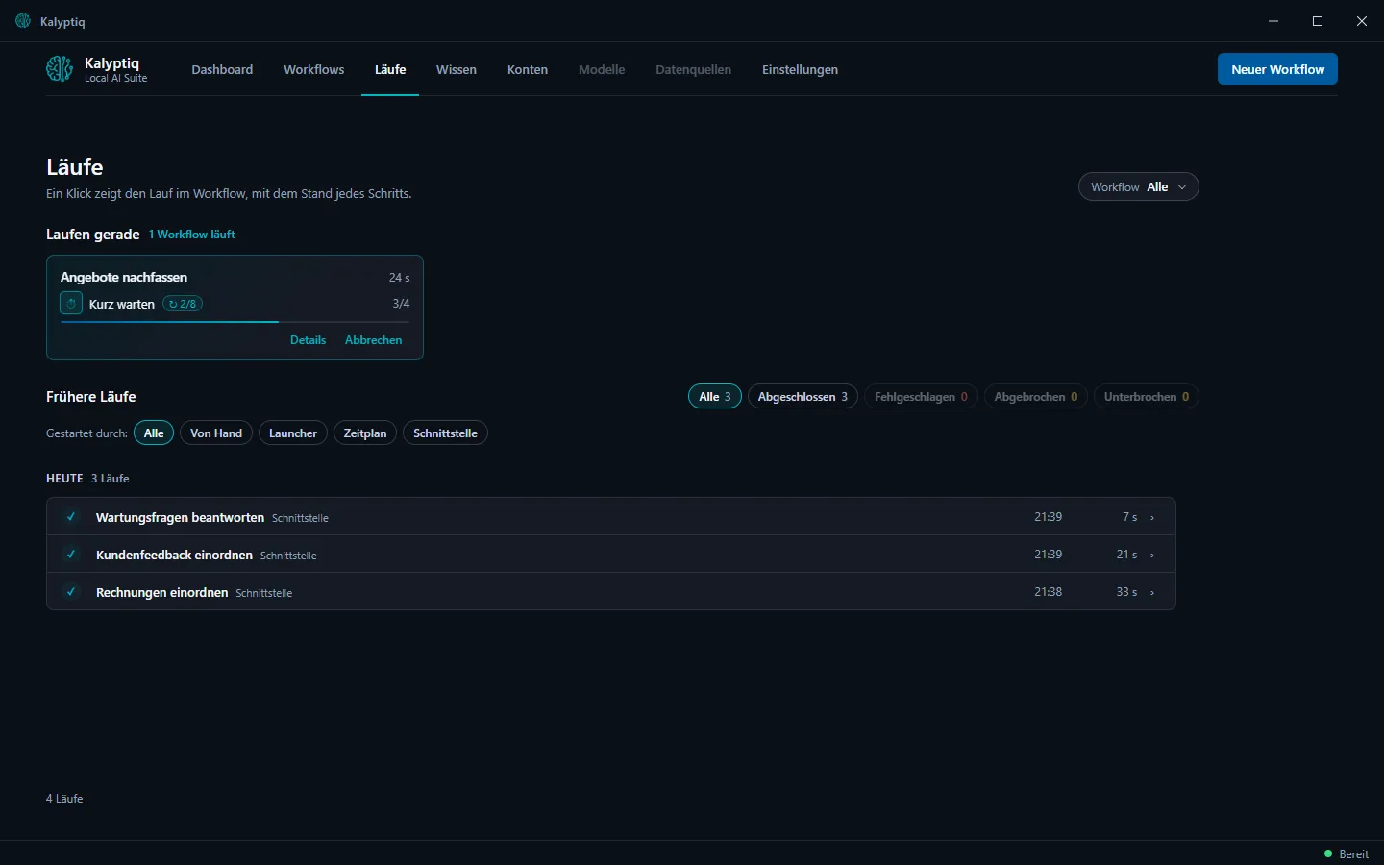The image size is (1384, 865).
Task: Open the Workflow Alle filter dropdown
Action: (x=1139, y=187)
